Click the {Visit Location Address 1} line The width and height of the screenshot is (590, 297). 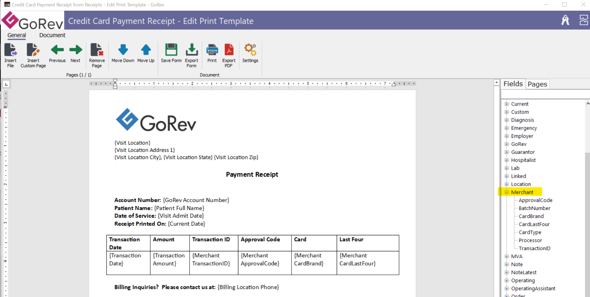[x=145, y=150]
